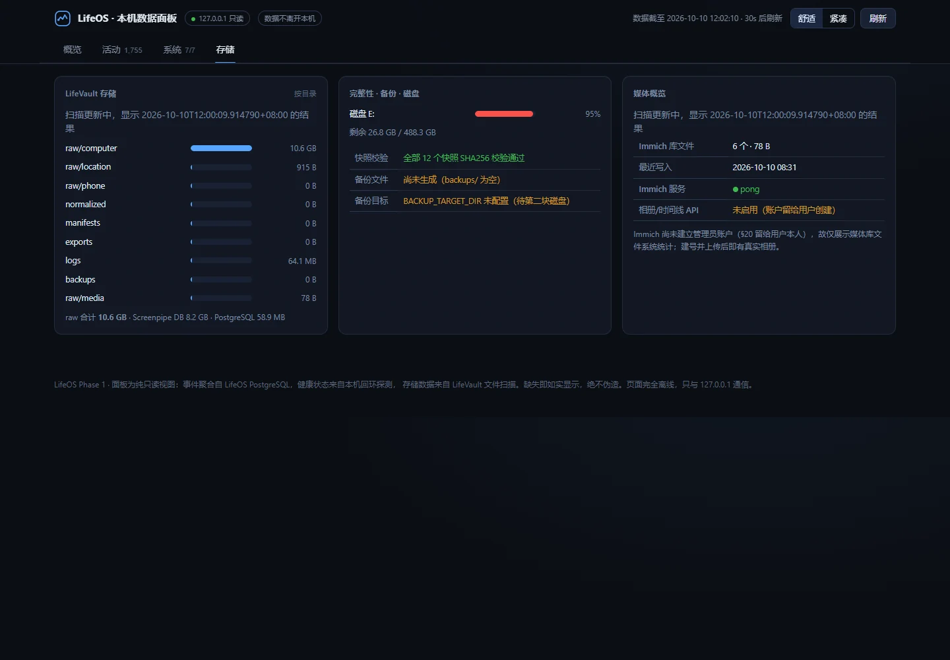Click the normalized directory label
The width and height of the screenshot is (950, 660).
(86, 205)
